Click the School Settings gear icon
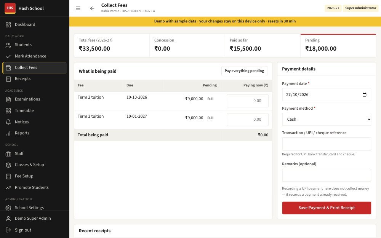Image resolution: width=381 pixels, height=238 pixels. coord(8,208)
